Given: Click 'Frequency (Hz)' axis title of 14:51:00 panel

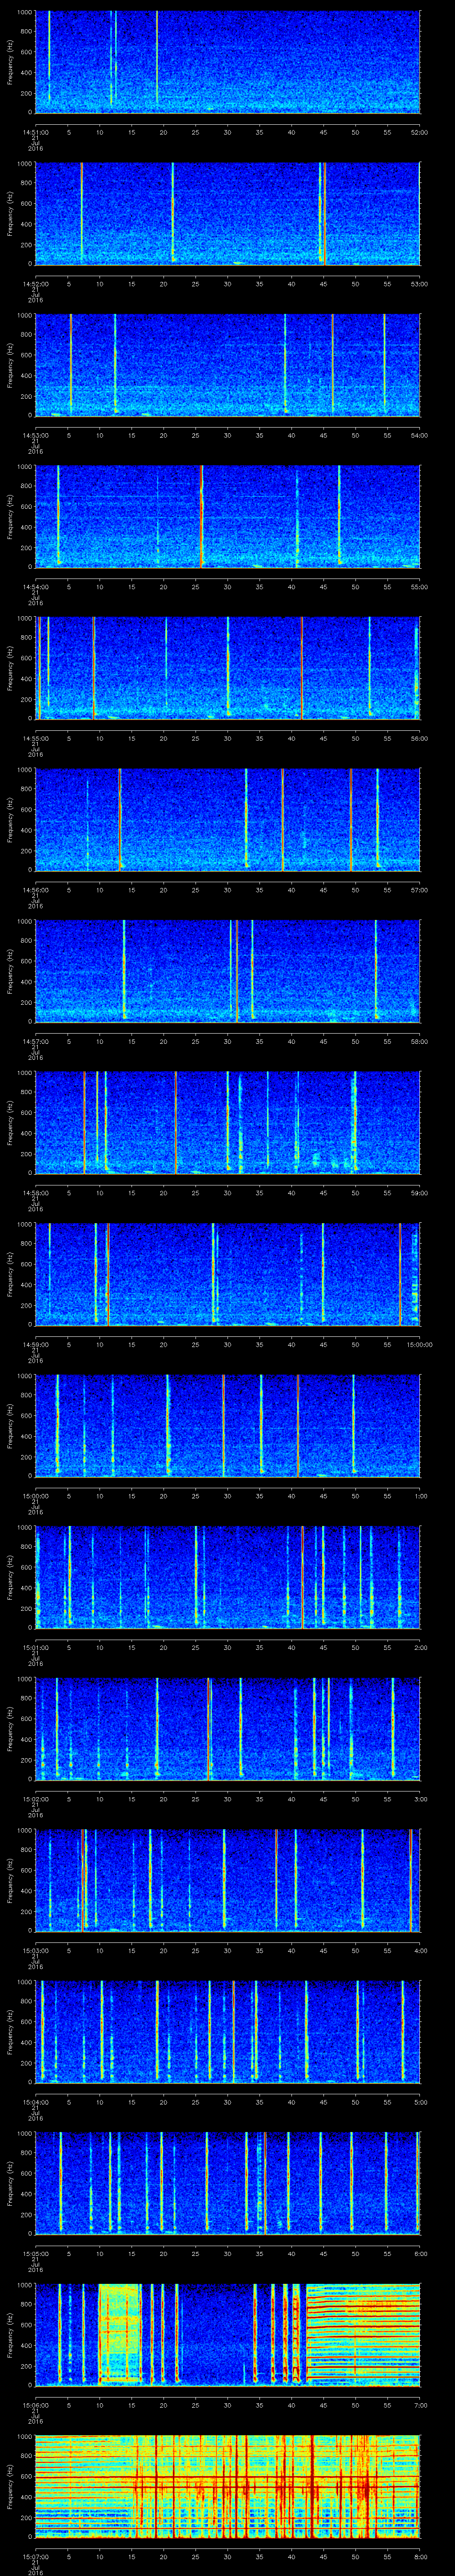Looking at the screenshot, I should [10, 62].
